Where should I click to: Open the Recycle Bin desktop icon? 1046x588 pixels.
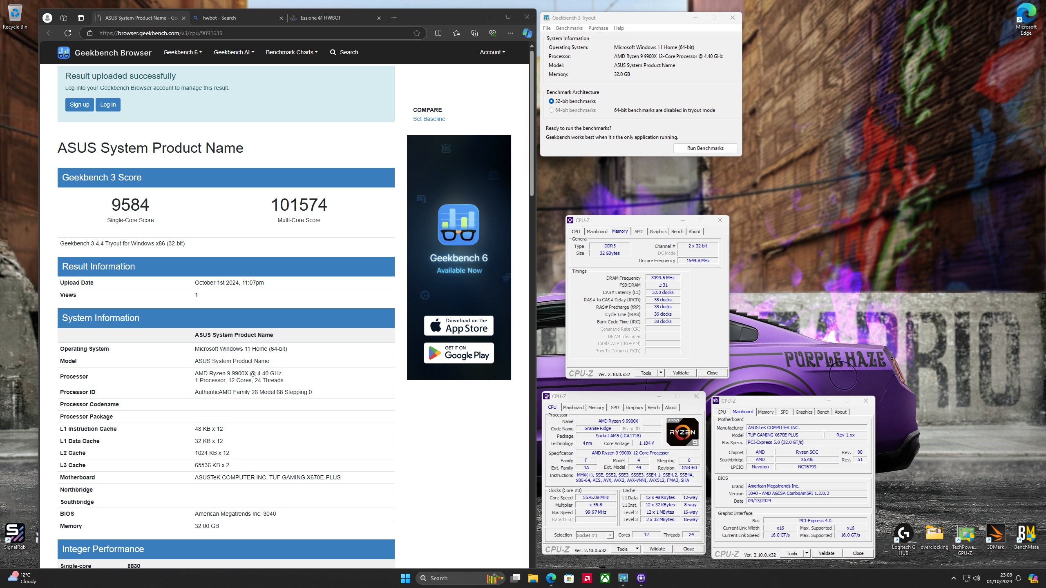pyautogui.click(x=15, y=17)
